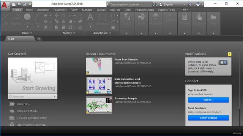Open the Insert ribbon tab
Screen dimensions: 243x136
[x=29, y=10]
